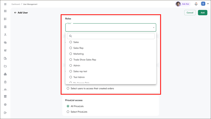Open the hamburger menu icon
The height and width of the screenshot is (119, 211).
tap(5, 4)
